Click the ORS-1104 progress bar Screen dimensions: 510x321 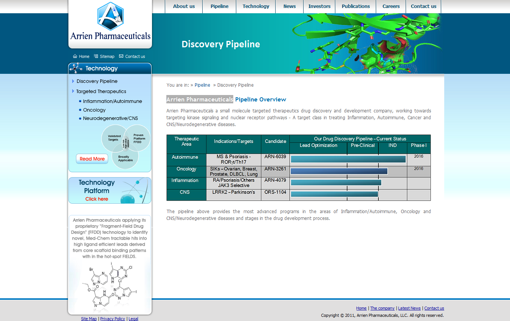[334, 194]
